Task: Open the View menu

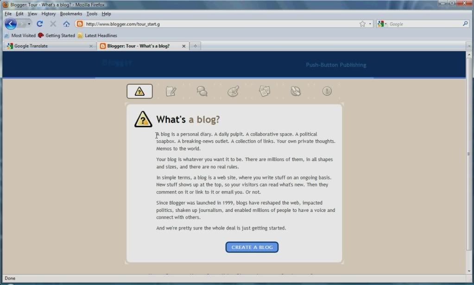Action: [x=32, y=13]
